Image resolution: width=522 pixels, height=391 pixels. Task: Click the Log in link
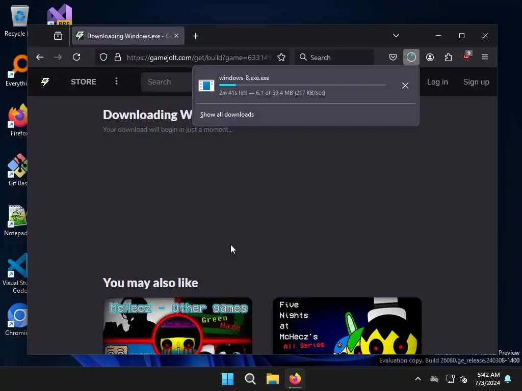point(437,82)
